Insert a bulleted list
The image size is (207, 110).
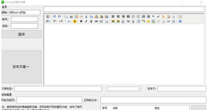138,16
